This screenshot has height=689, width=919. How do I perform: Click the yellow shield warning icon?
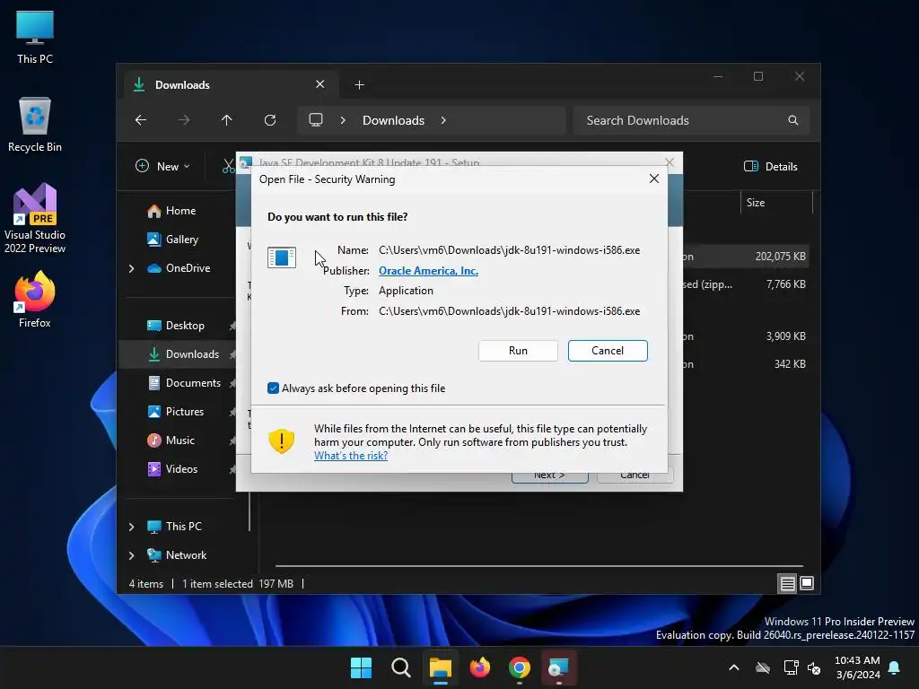[x=281, y=441]
